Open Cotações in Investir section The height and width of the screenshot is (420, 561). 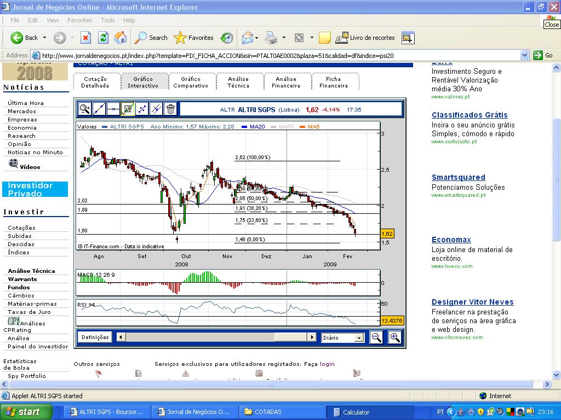pyautogui.click(x=21, y=228)
